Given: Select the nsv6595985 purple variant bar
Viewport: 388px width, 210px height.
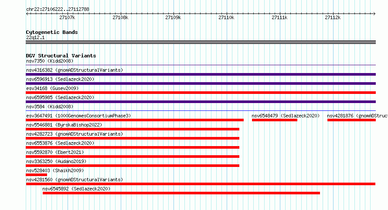Looking at the screenshot, I should click(x=201, y=102).
